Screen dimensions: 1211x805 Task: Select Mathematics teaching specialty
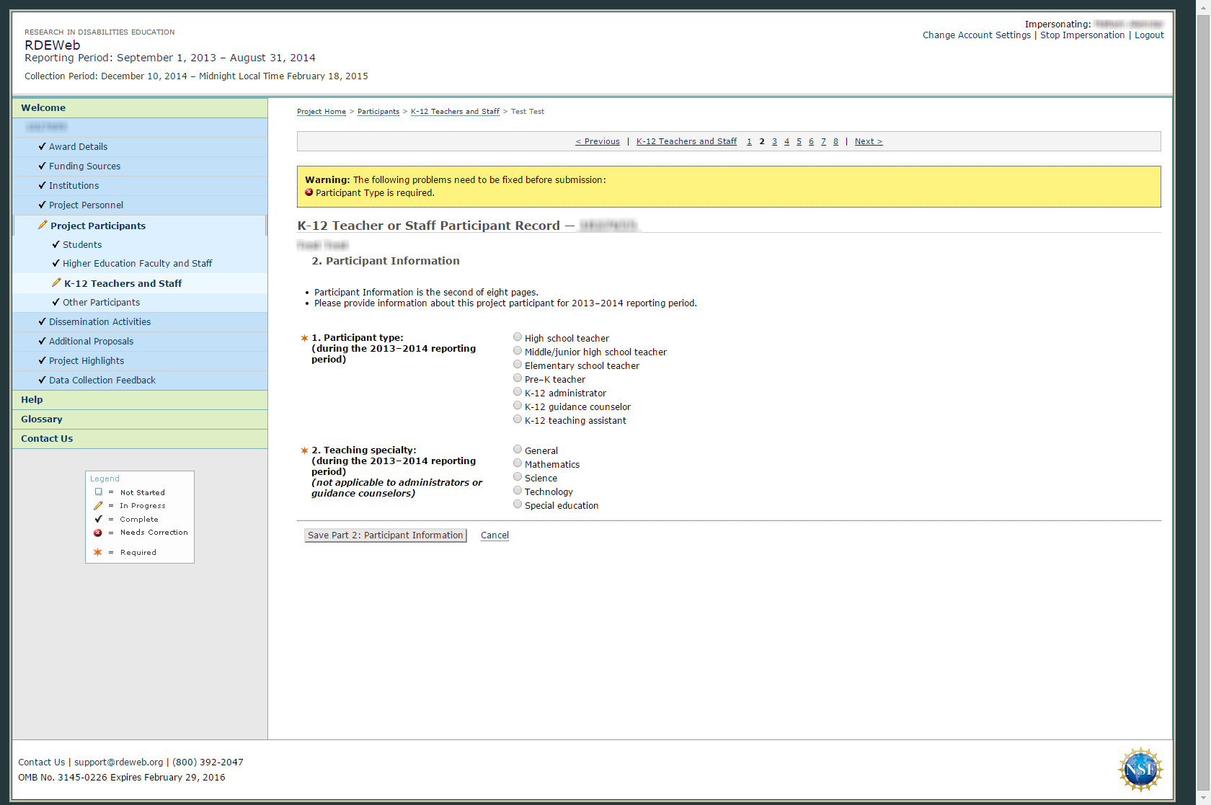(518, 463)
